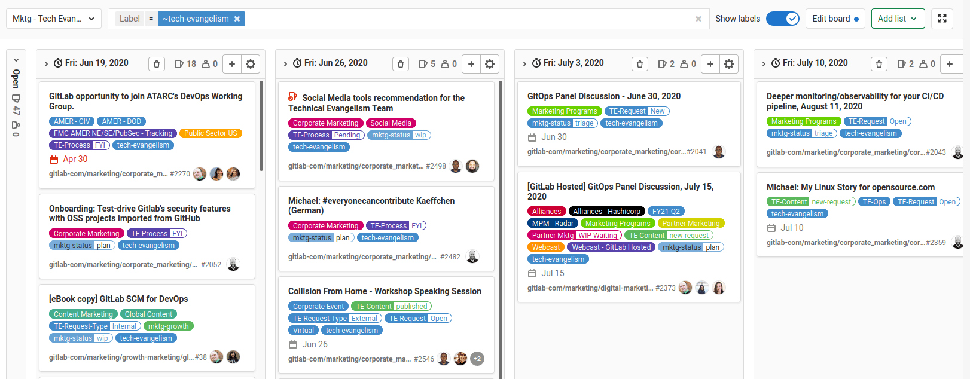970x379 pixels.
Task: Click the Apr 30 overdue due date
Action: click(68, 159)
